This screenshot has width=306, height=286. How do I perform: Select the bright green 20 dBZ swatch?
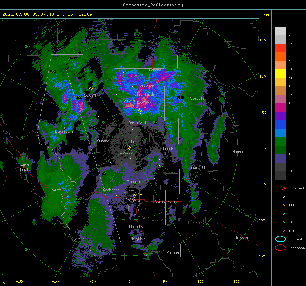280,141
